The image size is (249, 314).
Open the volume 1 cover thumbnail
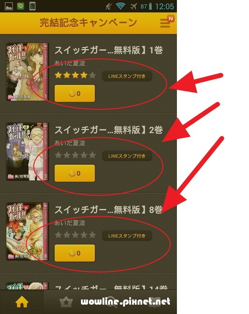pos(28,71)
